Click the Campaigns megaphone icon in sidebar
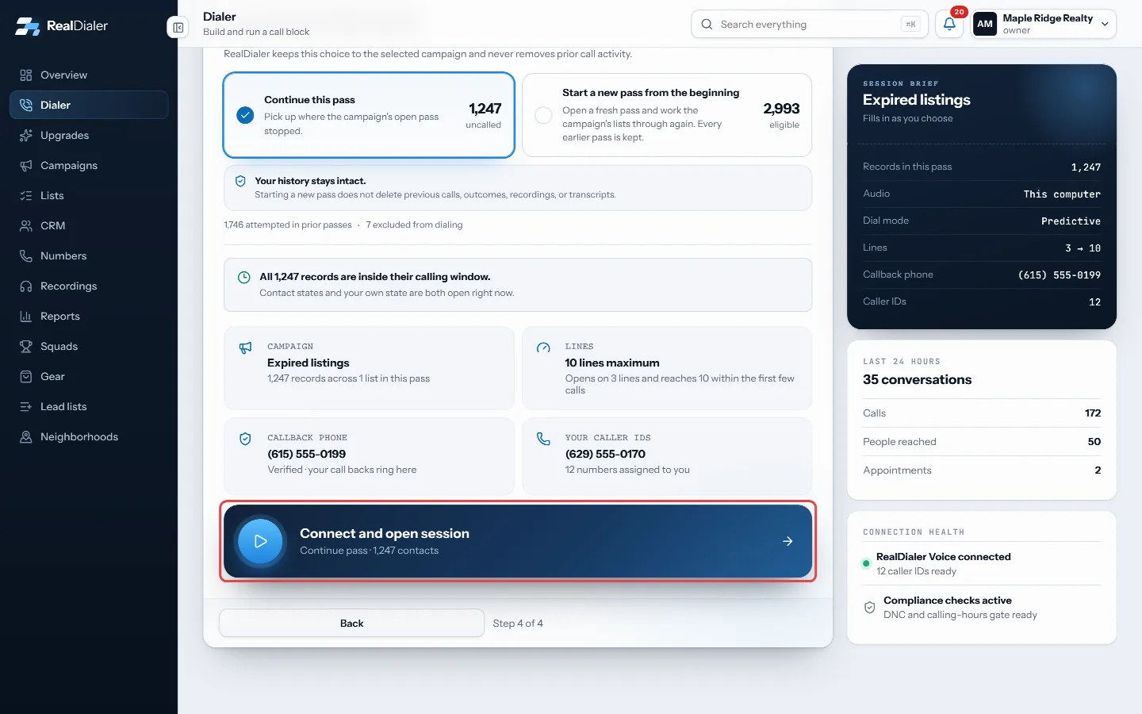 point(26,166)
